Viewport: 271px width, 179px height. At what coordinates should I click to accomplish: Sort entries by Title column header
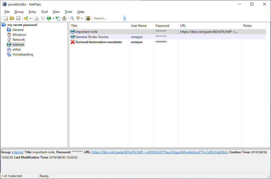[x=100, y=26]
